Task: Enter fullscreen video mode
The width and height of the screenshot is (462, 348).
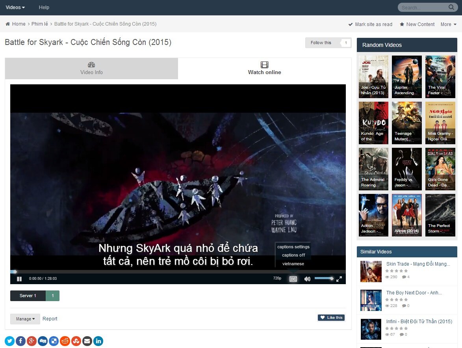Action: point(339,279)
